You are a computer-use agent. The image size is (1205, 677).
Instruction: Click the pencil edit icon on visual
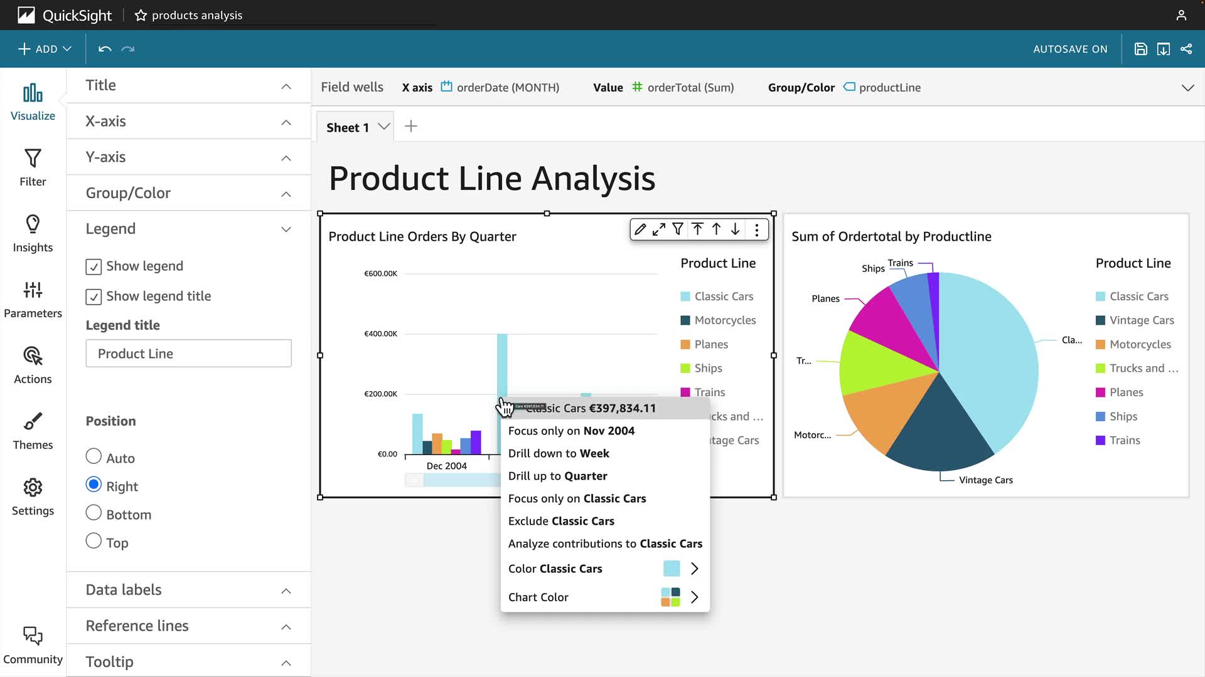(640, 229)
